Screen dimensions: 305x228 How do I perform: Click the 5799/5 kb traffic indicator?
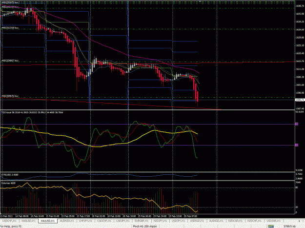[x=290, y=226]
